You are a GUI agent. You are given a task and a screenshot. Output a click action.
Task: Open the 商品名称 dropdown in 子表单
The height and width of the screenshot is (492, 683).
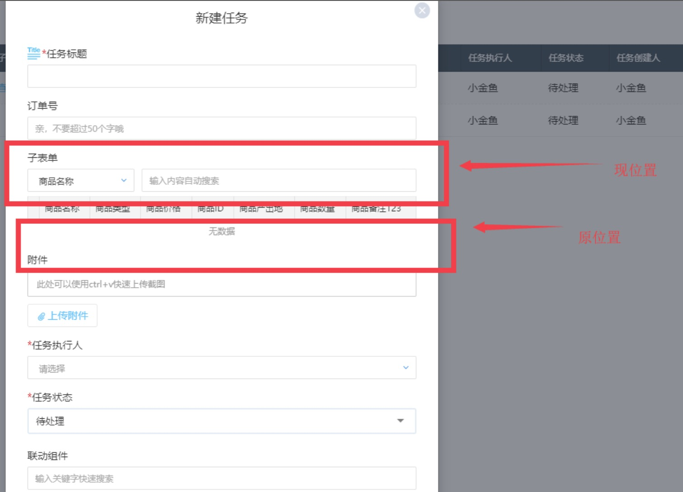(81, 181)
